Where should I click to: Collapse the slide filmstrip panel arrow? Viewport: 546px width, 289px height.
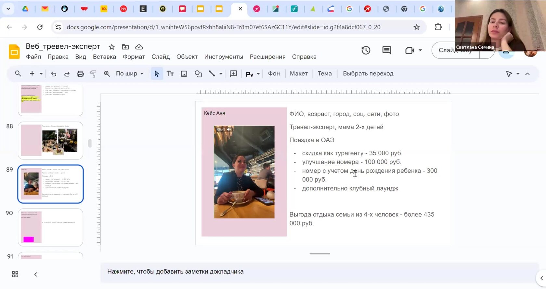(x=36, y=274)
